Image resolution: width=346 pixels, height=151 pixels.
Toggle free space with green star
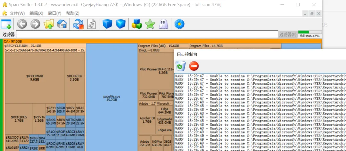pyautogui.click(x=150, y=24)
